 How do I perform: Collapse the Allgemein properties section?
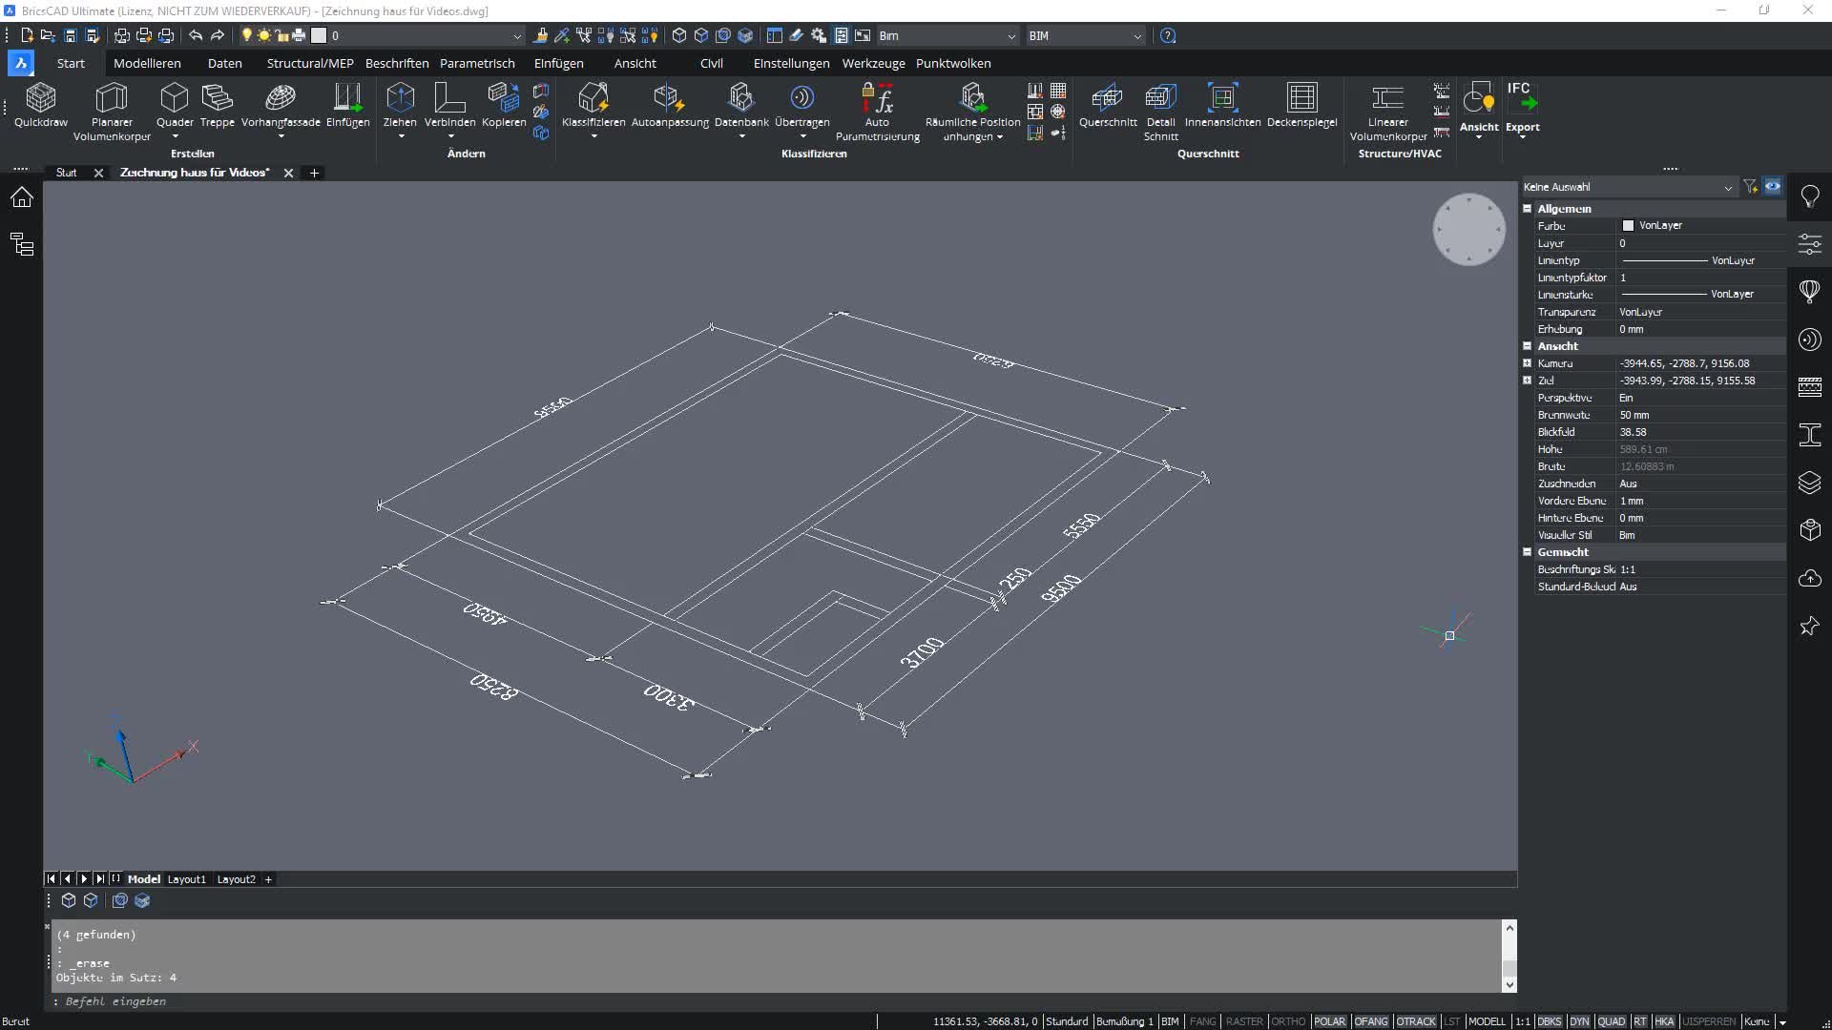click(x=1527, y=208)
